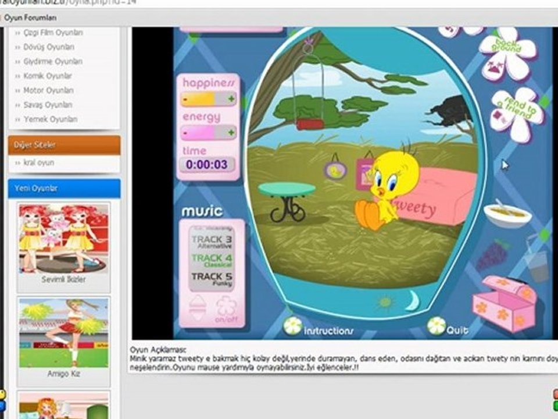Click the Oyun Açıklaması description heading
This screenshot has height=419, width=558.
[158, 350]
